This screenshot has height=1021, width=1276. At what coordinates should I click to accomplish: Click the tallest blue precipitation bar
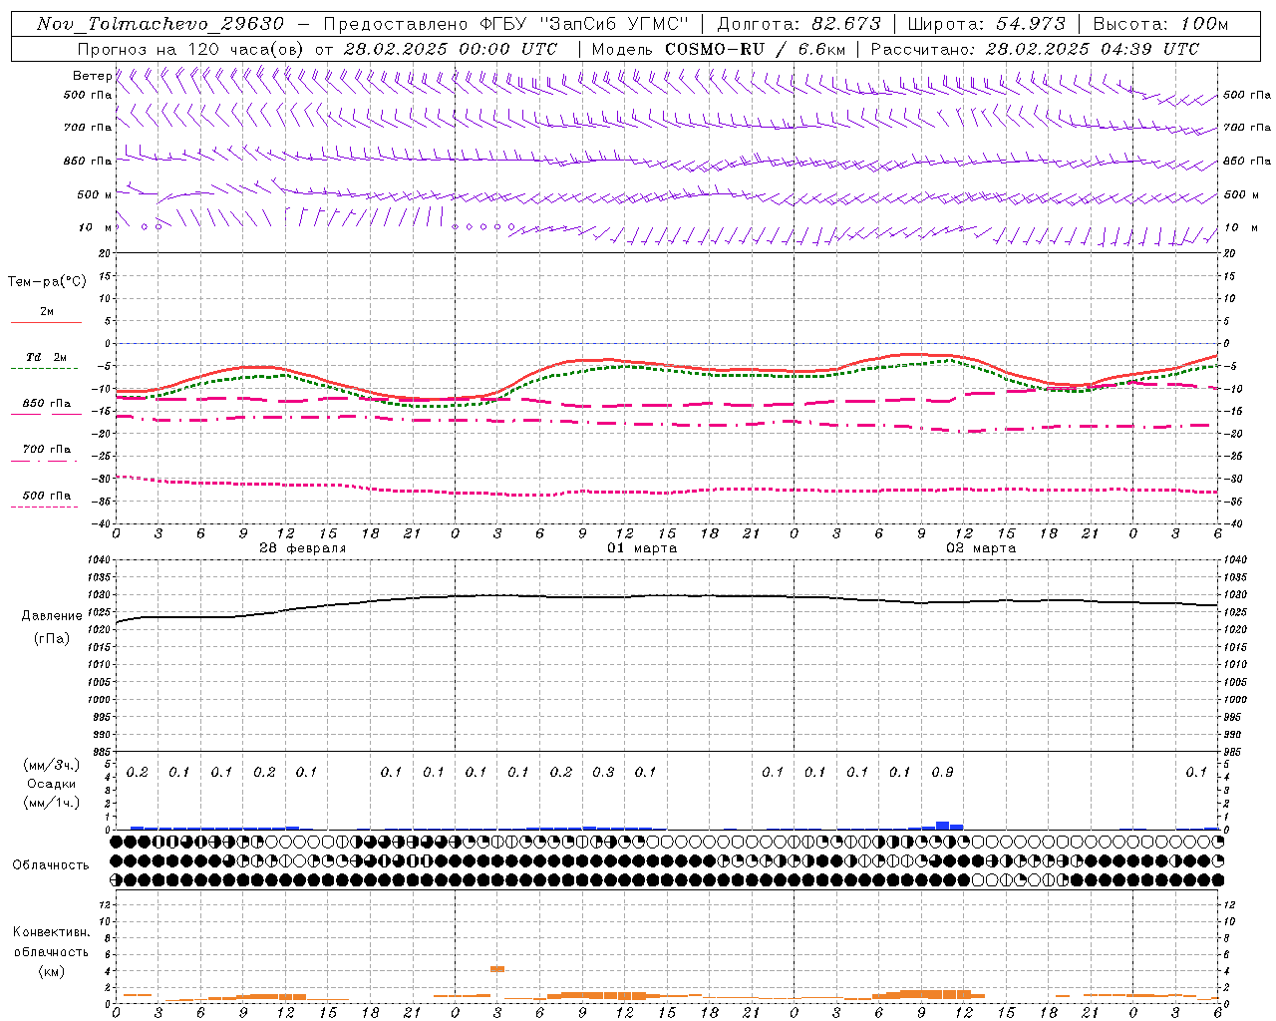[942, 826]
